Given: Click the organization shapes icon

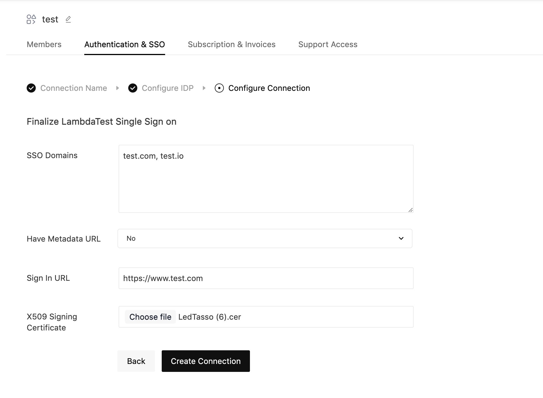Looking at the screenshot, I should [31, 19].
